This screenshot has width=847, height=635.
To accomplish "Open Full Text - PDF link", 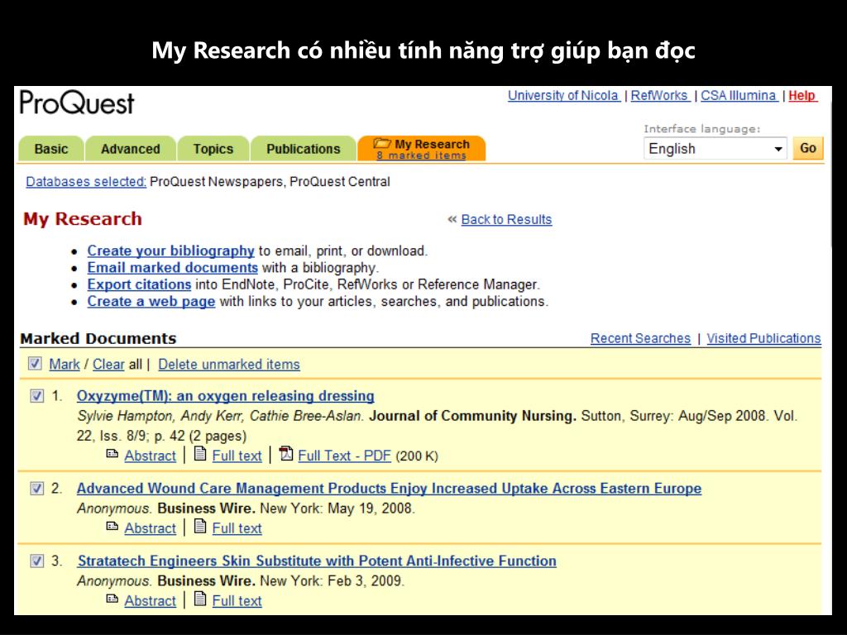I will click(344, 456).
